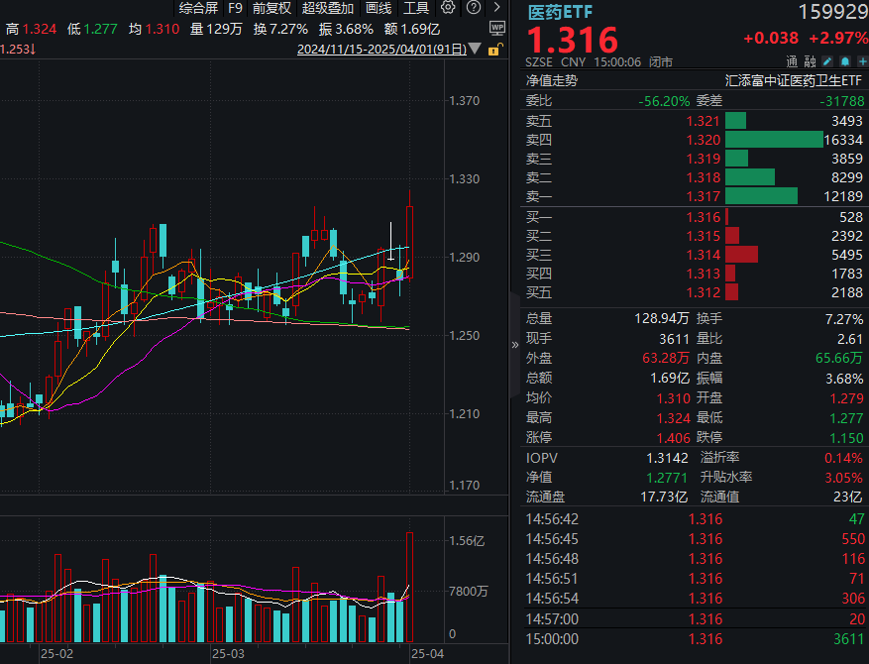Open the 综合屏 view tab

(198, 8)
